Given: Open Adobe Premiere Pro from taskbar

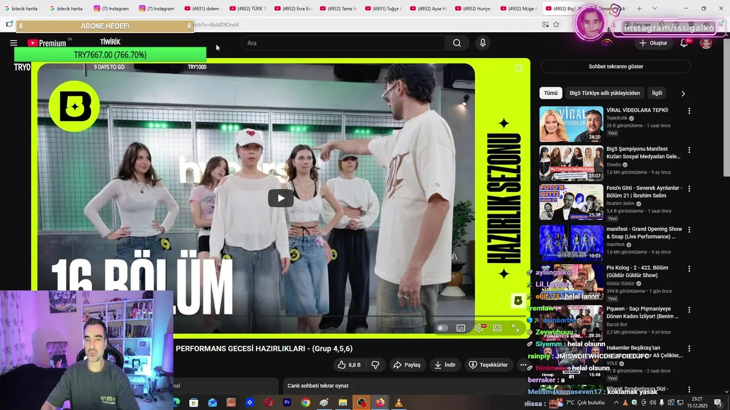Looking at the screenshot, I should [287, 403].
